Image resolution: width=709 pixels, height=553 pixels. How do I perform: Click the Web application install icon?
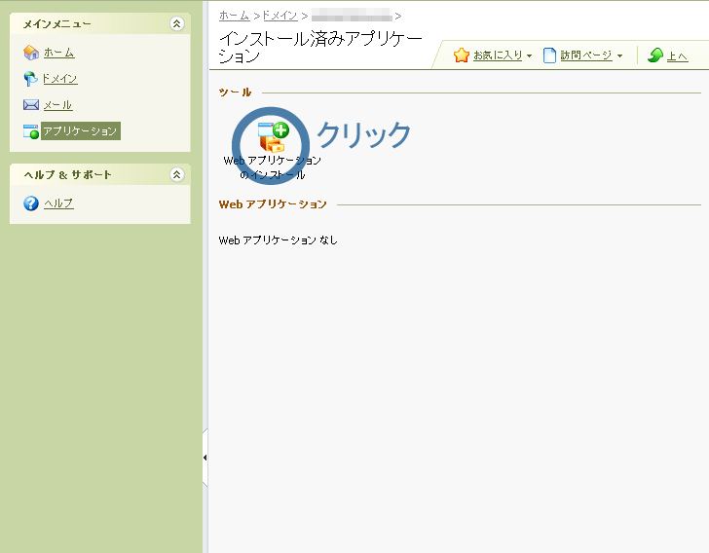tap(273, 136)
